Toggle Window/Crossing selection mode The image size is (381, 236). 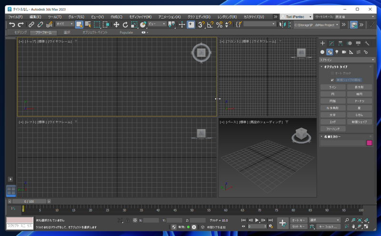pos(106,25)
